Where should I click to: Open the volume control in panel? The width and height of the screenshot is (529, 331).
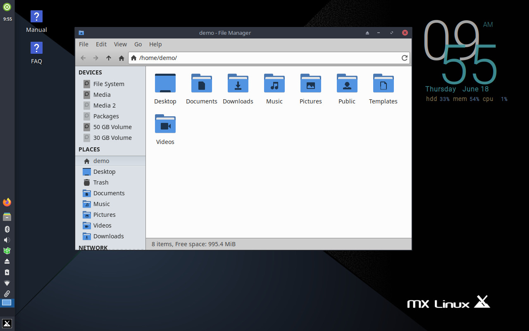(7, 240)
